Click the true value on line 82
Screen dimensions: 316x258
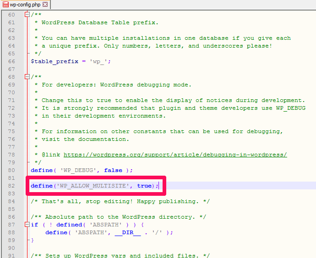(x=144, y=186)
